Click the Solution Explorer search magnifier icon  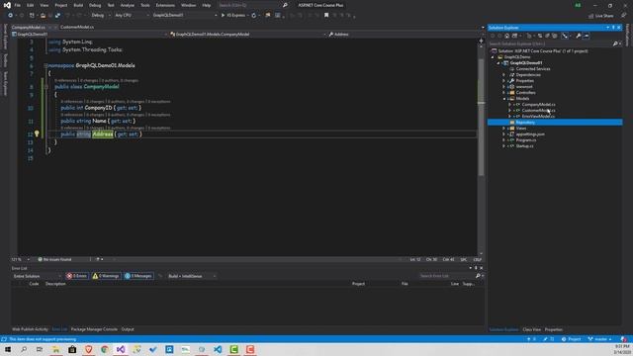[x=615, y=44]
